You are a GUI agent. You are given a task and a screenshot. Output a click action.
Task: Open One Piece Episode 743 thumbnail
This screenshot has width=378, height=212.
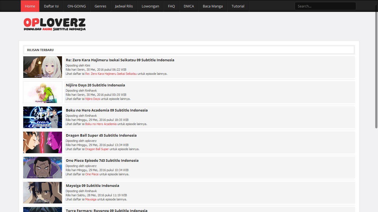(x=43, y=168)
